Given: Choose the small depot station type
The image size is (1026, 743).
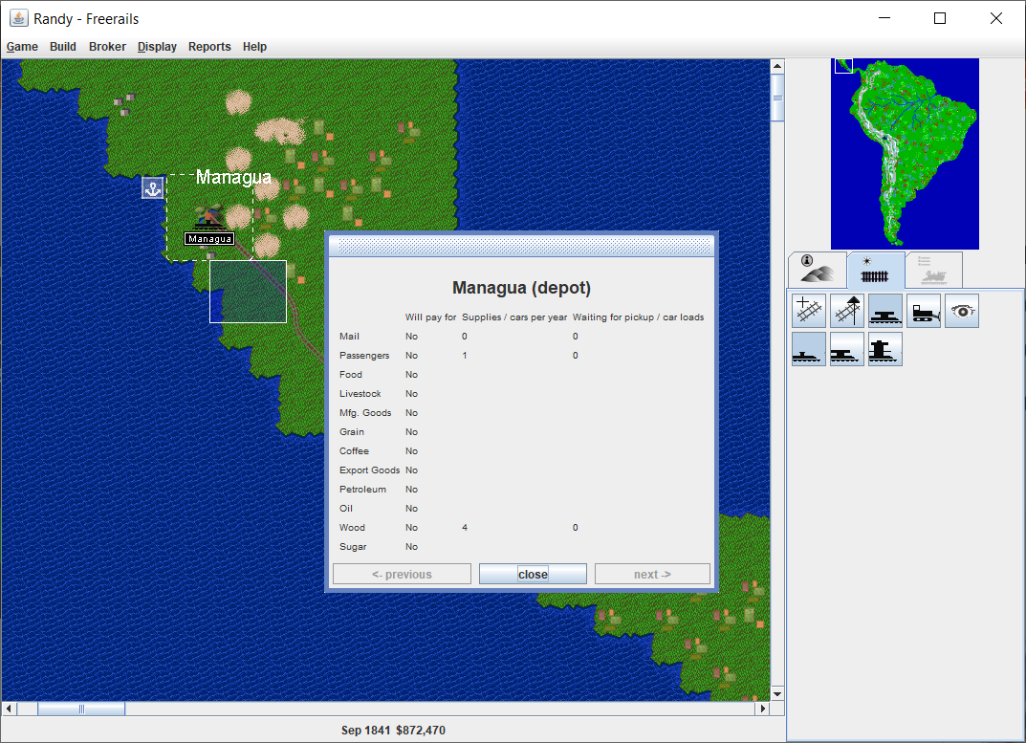Looking at the screenshot, I should pyautogui.click(x=809, y=349).
